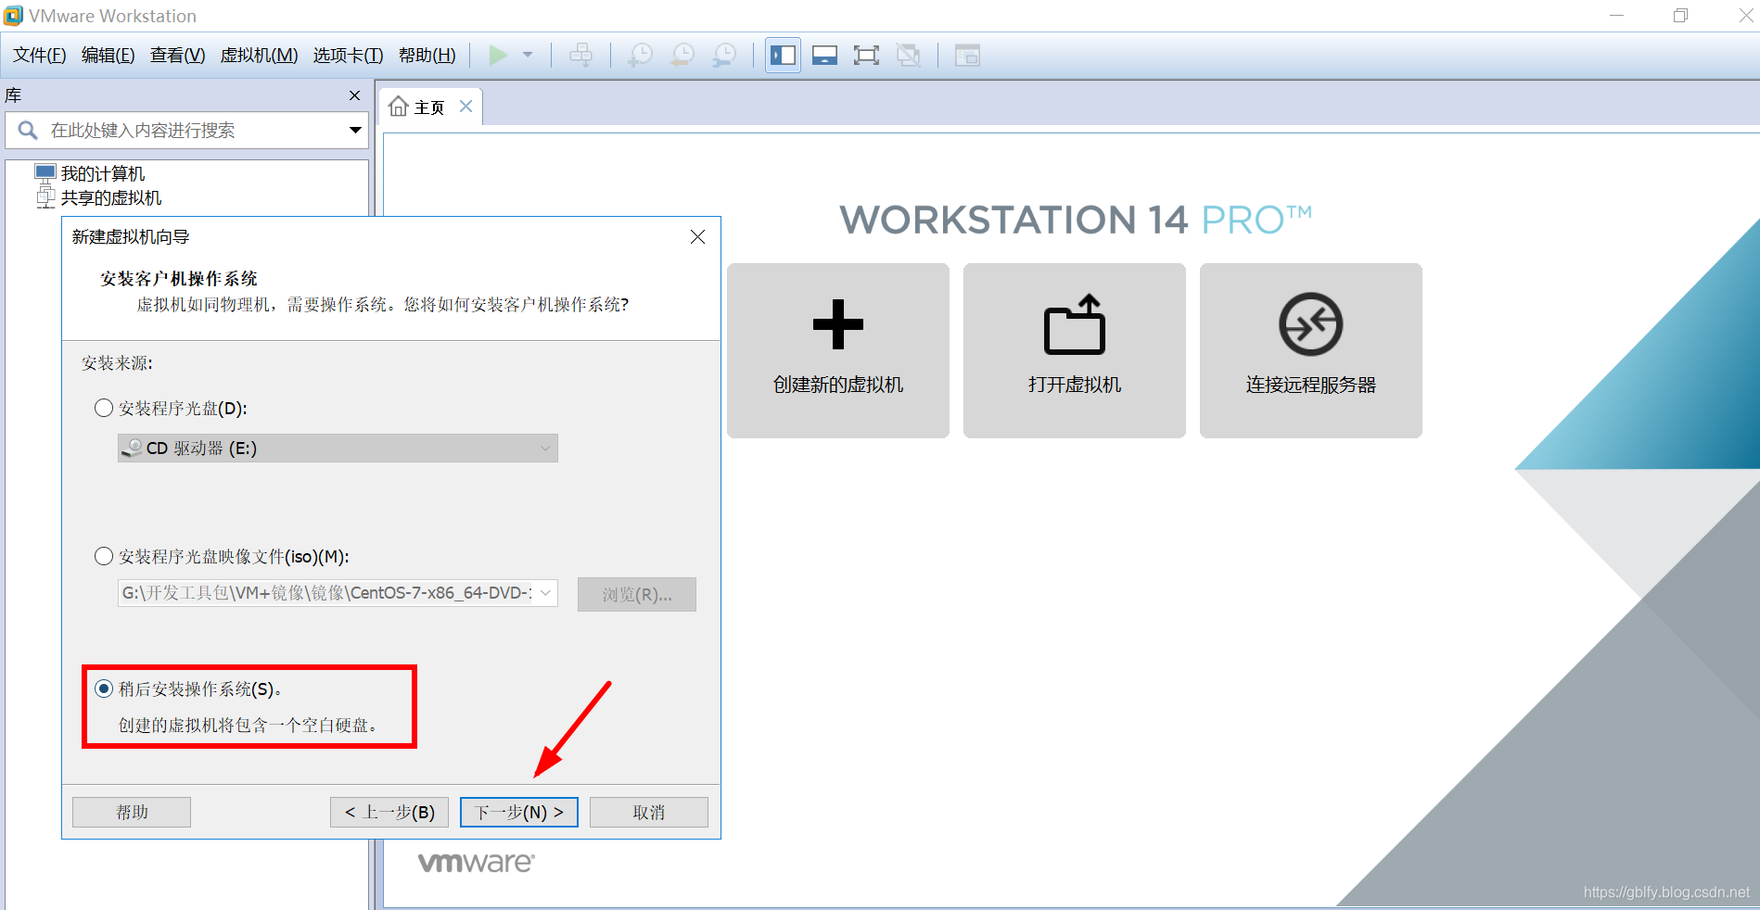Switch to the 主页 tab

429,107
